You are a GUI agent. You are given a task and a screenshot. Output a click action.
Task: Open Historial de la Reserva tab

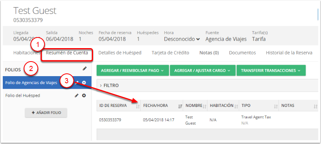point(289,52)
